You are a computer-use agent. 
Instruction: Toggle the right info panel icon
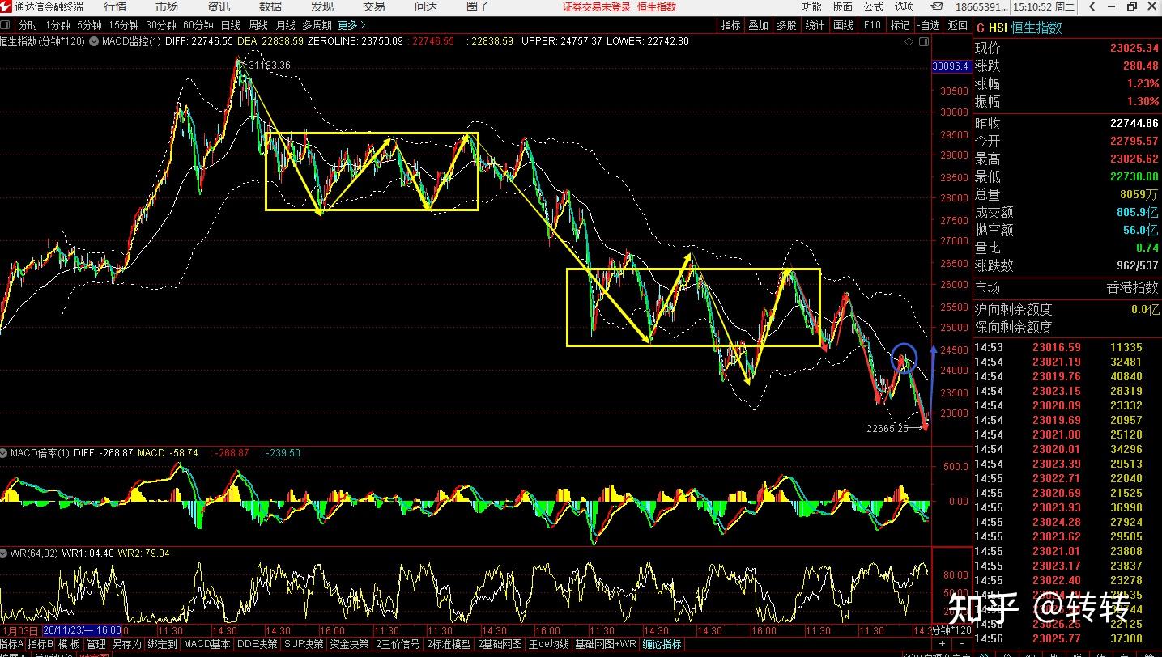pyautogui.click(x=922, y=41)
